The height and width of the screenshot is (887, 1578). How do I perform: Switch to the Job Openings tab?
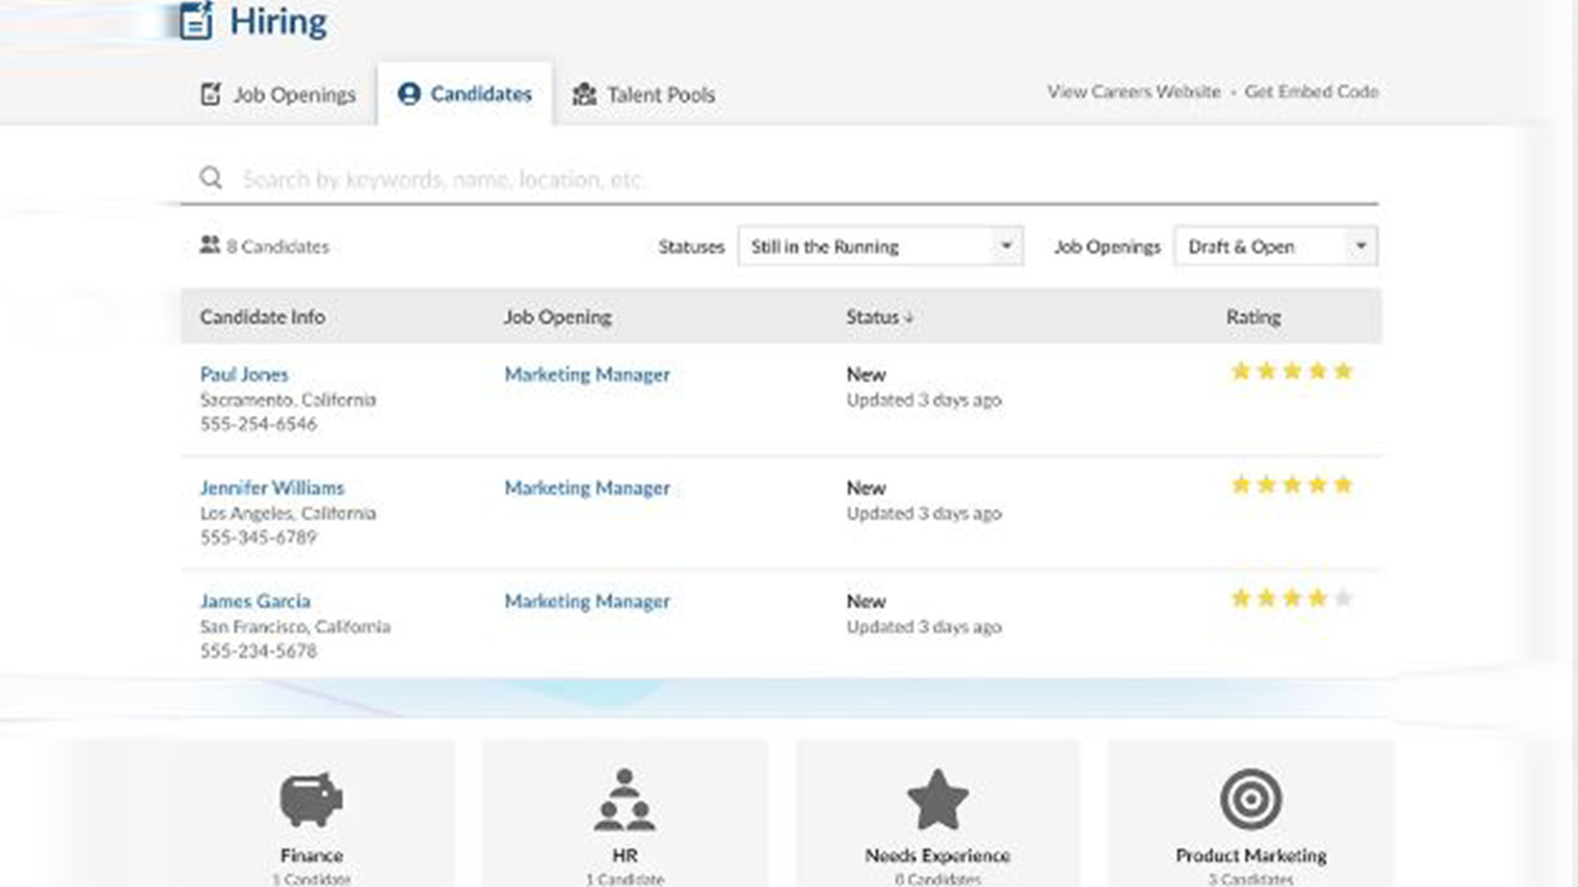[x=279, y=95]
